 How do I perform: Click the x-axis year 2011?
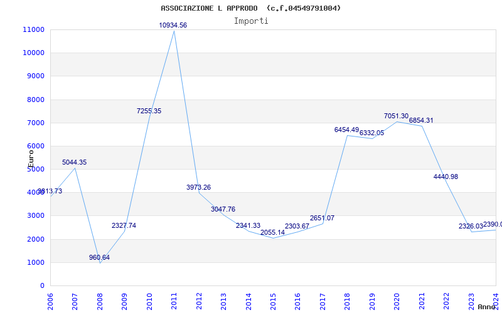174,301
